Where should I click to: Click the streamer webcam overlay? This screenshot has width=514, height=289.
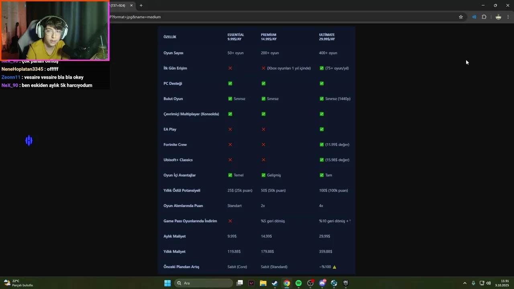tap(55, 31)
